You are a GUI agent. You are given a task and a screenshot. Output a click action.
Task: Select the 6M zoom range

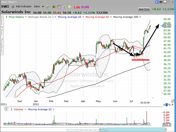82,130
